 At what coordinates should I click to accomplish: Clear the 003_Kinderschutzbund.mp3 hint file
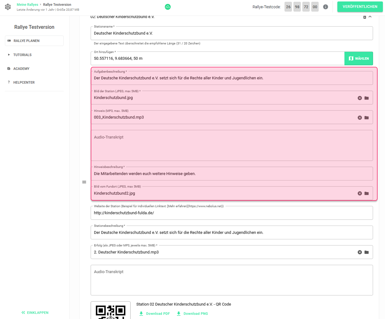(x=360, y=118)
